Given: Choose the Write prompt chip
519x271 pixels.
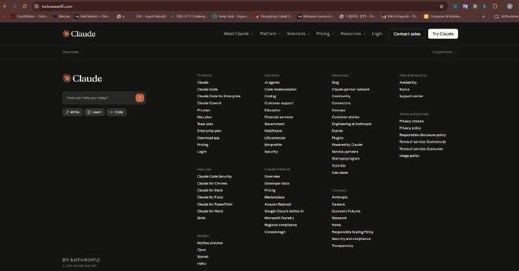Looking at the screenshot, I should tap(73, 112).
